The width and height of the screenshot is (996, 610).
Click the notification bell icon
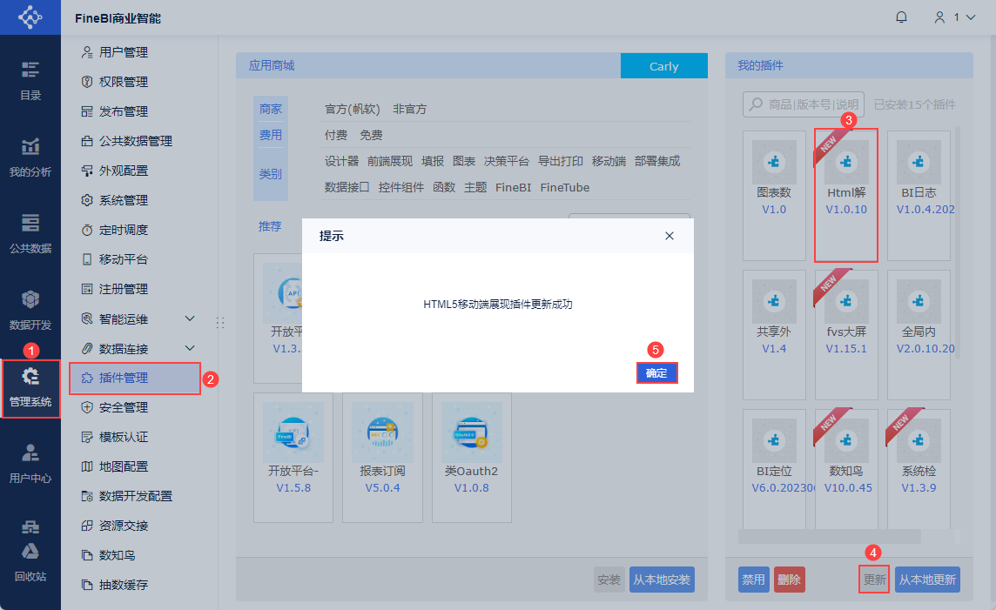(x=901, y=17)
